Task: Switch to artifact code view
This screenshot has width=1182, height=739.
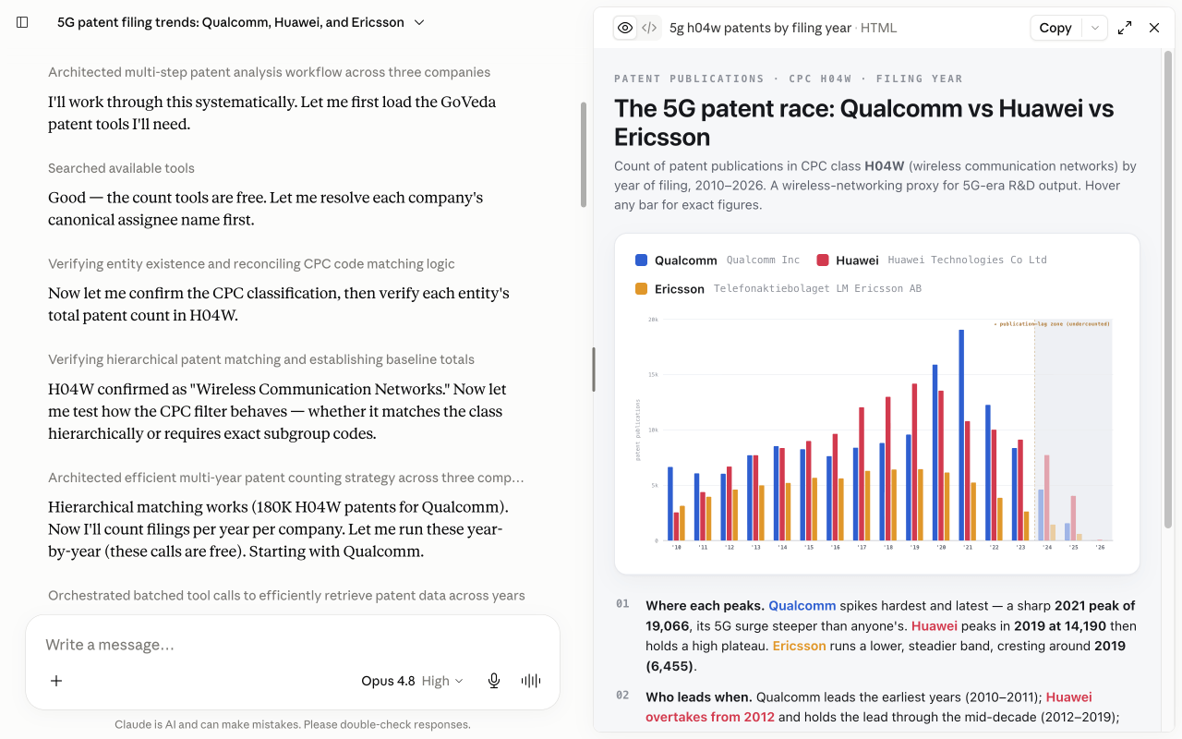Action: point(649,28)
